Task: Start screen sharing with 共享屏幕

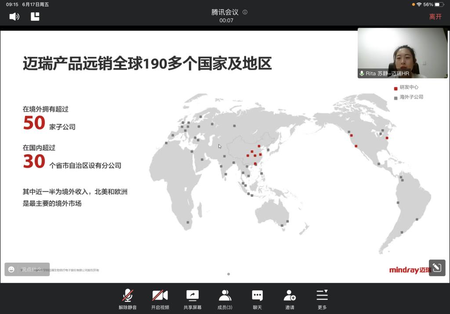Action: (192, 300)
